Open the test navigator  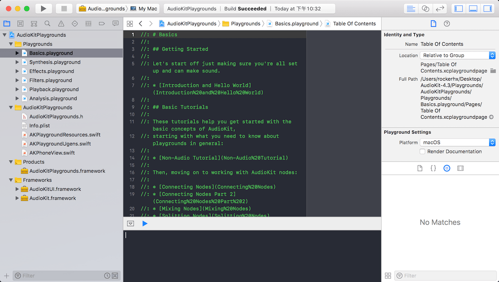[x=75, y=24]
